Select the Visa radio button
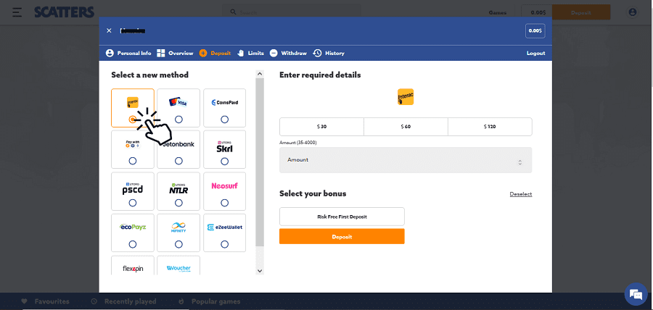Screen dimensions: 653x310 coord(178,120)
